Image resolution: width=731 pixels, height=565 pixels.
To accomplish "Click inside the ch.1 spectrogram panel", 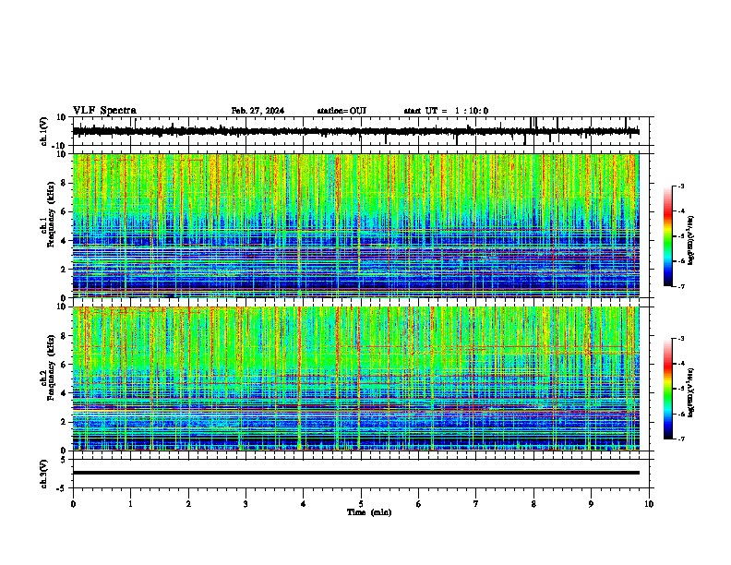I will pos(355,225).
